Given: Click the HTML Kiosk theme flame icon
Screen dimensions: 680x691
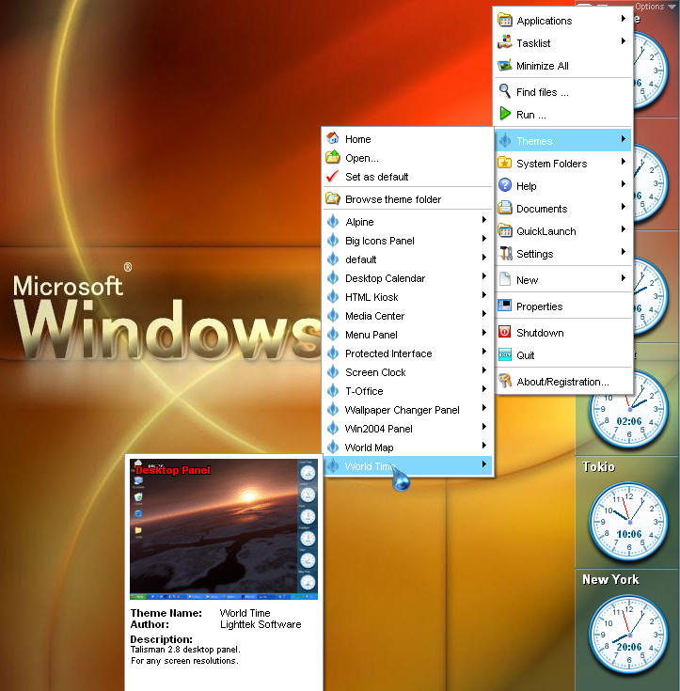Looking at the screenshot, I should [x=333, y=296].
